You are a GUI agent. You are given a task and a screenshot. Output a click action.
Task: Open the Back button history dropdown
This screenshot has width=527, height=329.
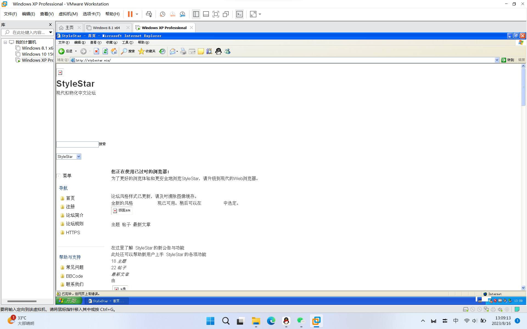76,51
